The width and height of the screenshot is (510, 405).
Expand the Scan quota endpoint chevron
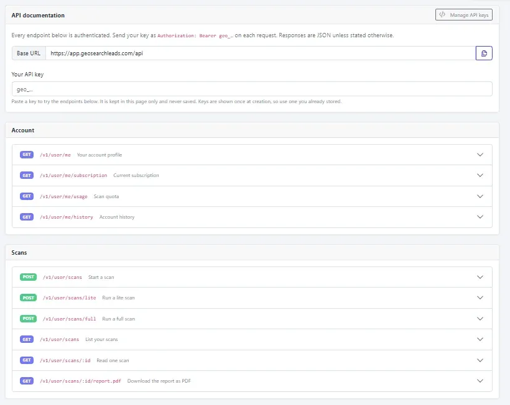point(480,196)
